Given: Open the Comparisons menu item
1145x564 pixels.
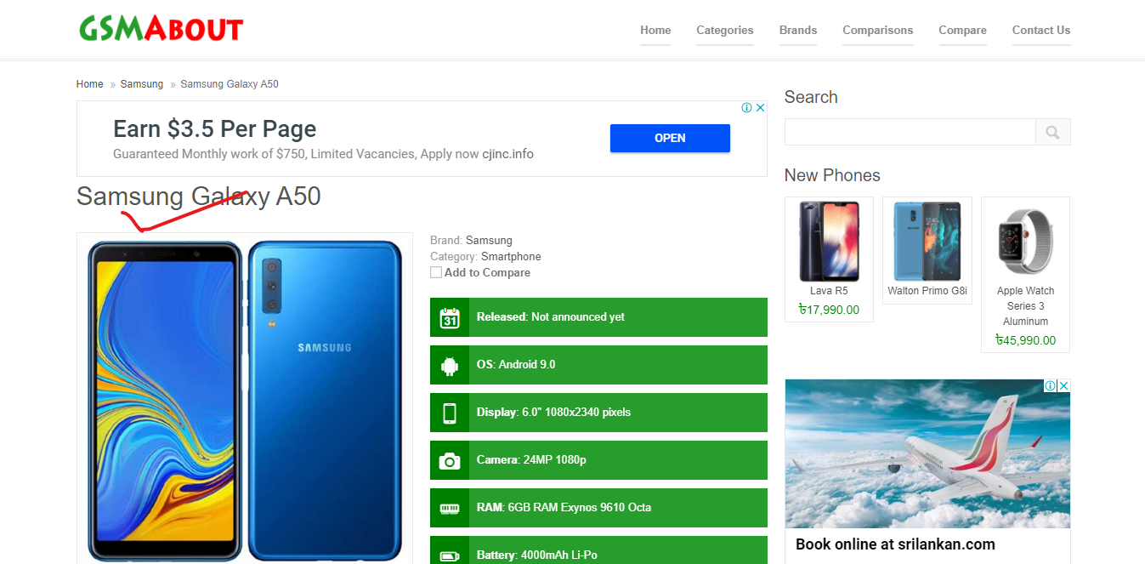Looking at the screenshot, I should click(x=878, y=30).
